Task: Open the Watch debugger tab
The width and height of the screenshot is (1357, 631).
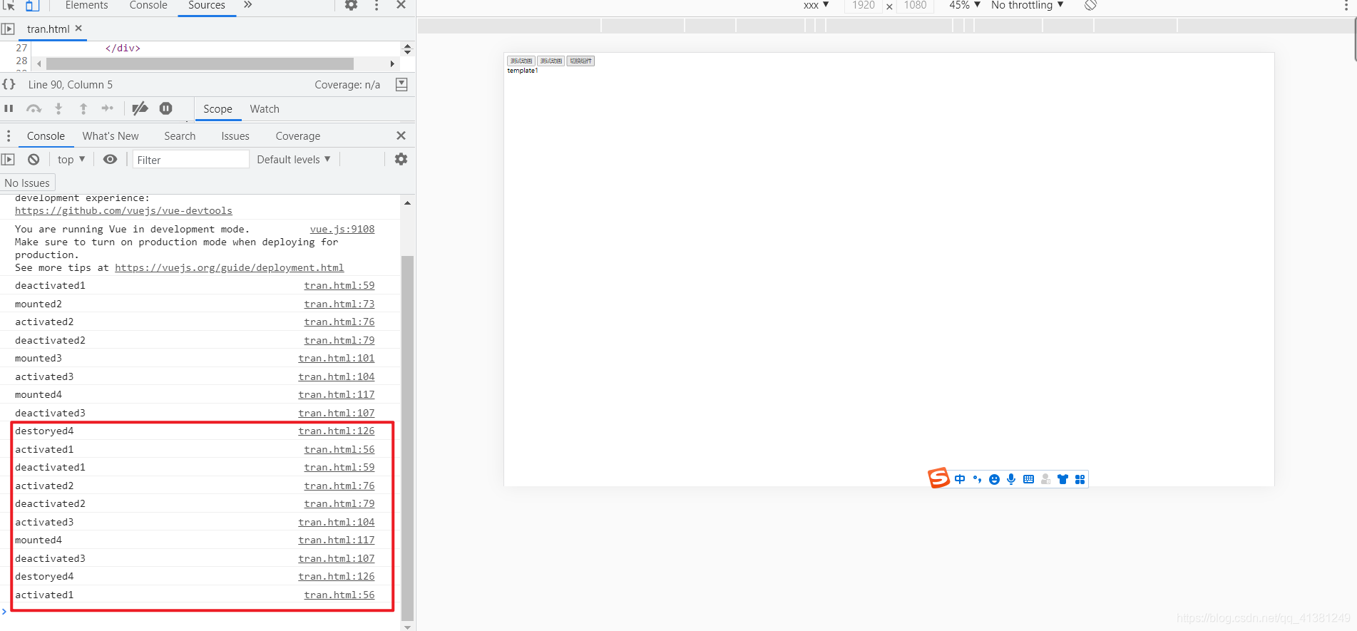Action: [265, 109]
